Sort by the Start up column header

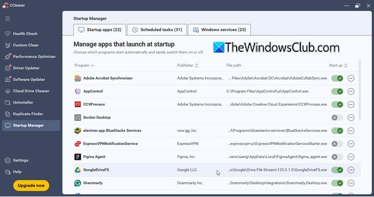pos(338,65)
